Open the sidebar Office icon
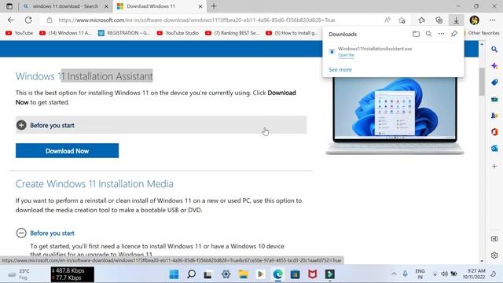The width and height of the screenshot is (503, 283). (x=494, y=132)
